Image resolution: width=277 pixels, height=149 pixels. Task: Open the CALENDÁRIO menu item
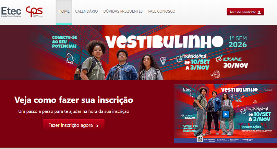click(x=86, y=11)
